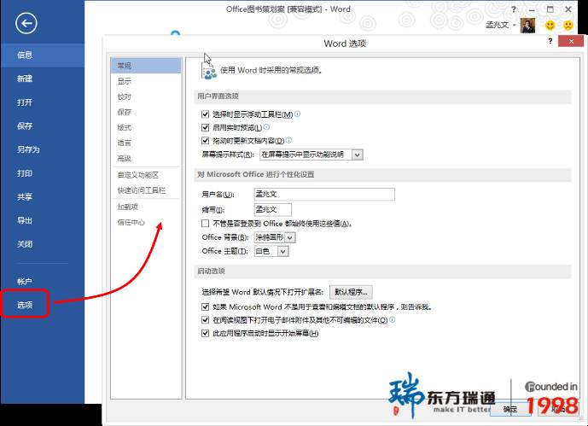This screenshot has height=426, width=588.
Task: Click 选项 in backstage menu
Action: click(x=43, y=305)
